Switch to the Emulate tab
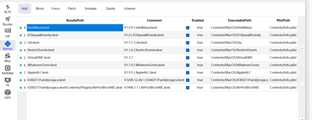 coord(91,8)
